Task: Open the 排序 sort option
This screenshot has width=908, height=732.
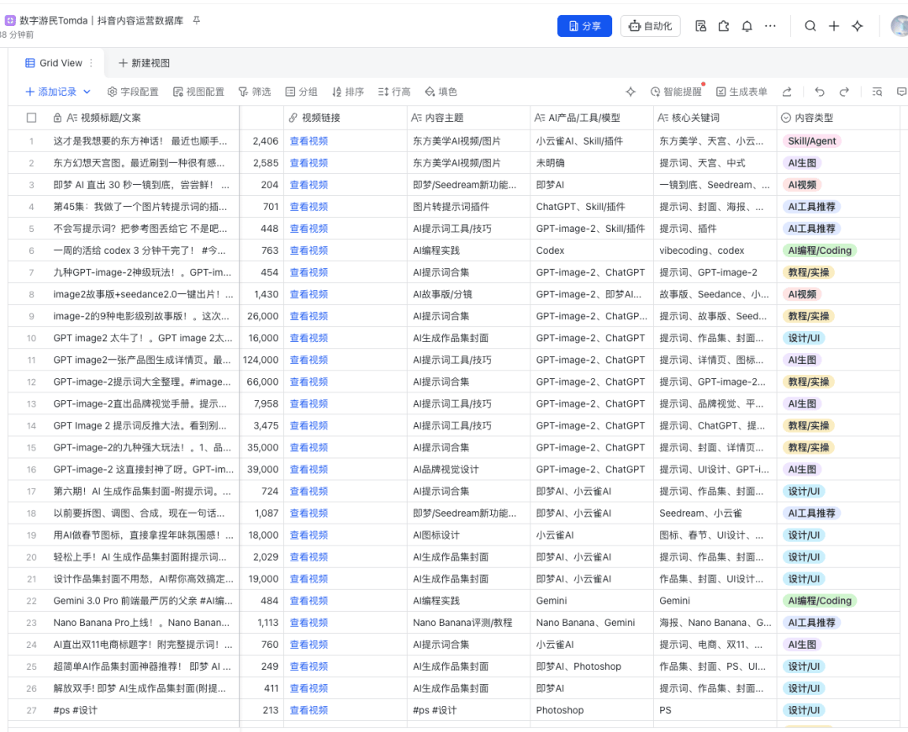Action: point(348,92)
